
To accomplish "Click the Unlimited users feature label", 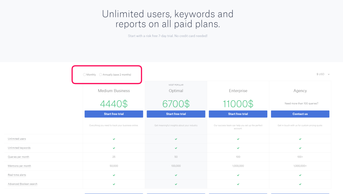I will (x=17, y=139).
